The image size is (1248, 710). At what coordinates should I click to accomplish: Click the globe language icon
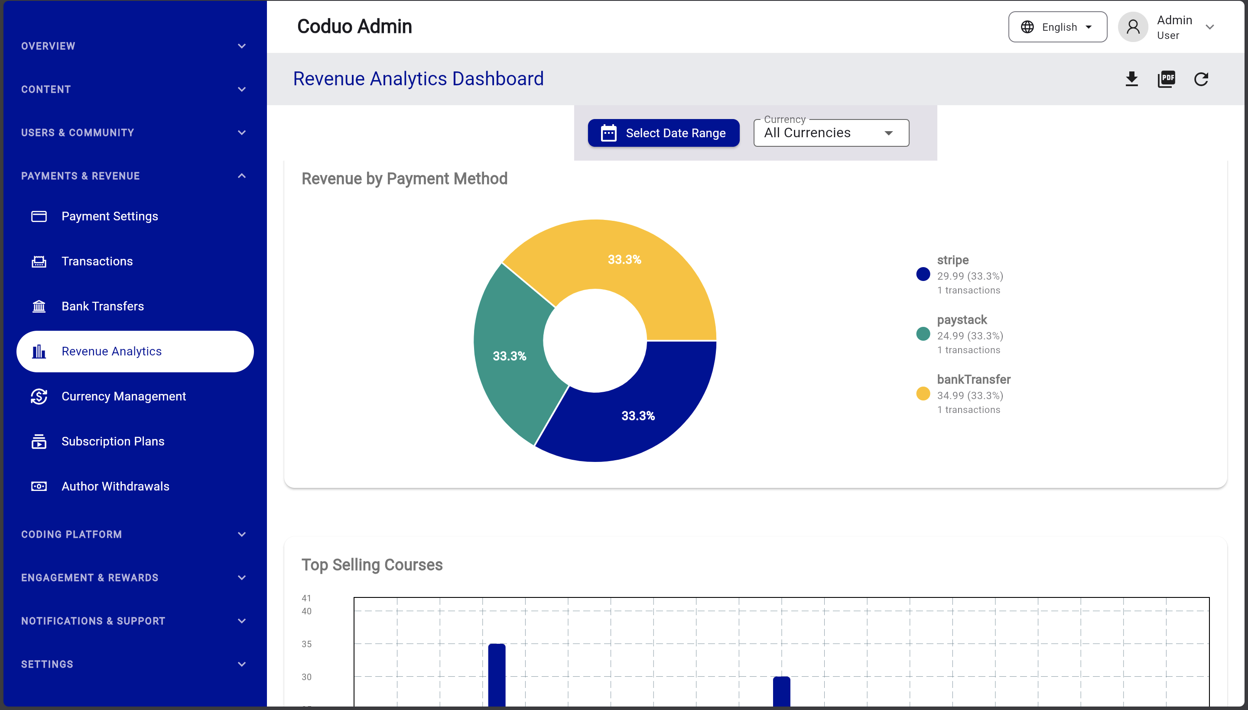point(1027,27)
